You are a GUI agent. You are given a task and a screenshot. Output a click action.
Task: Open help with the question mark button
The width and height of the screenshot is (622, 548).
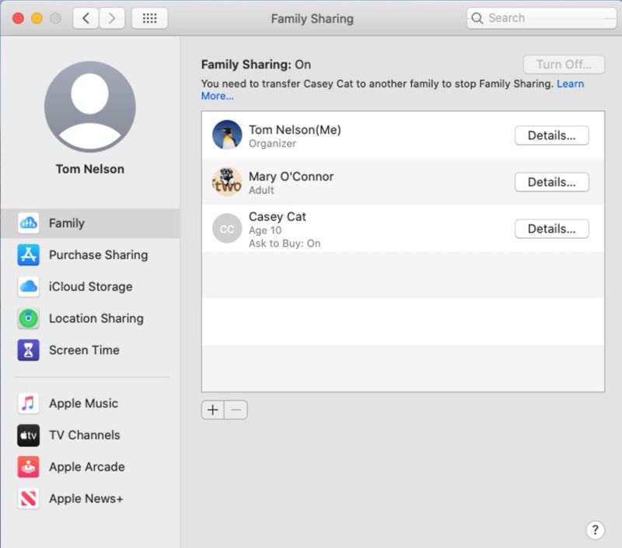(595, 530)
